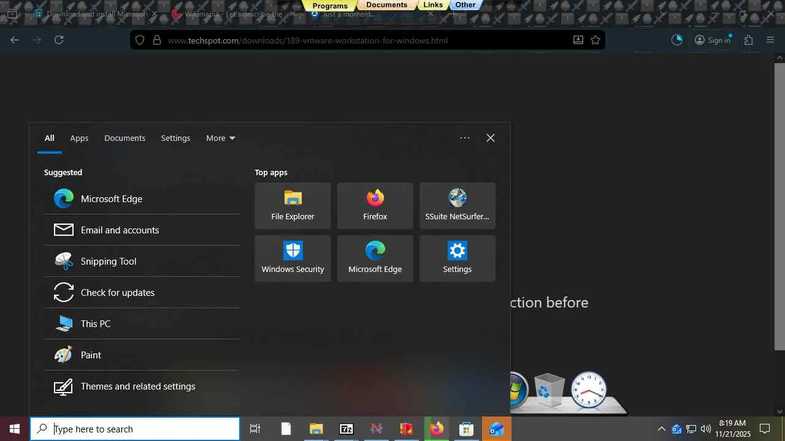Open Email and accounts suggestion

coord(142,230)
